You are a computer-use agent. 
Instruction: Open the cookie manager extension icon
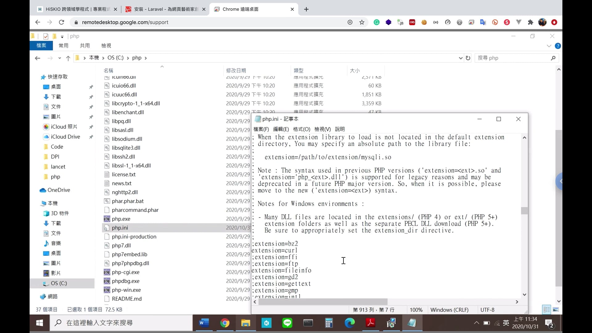(424, 22)
